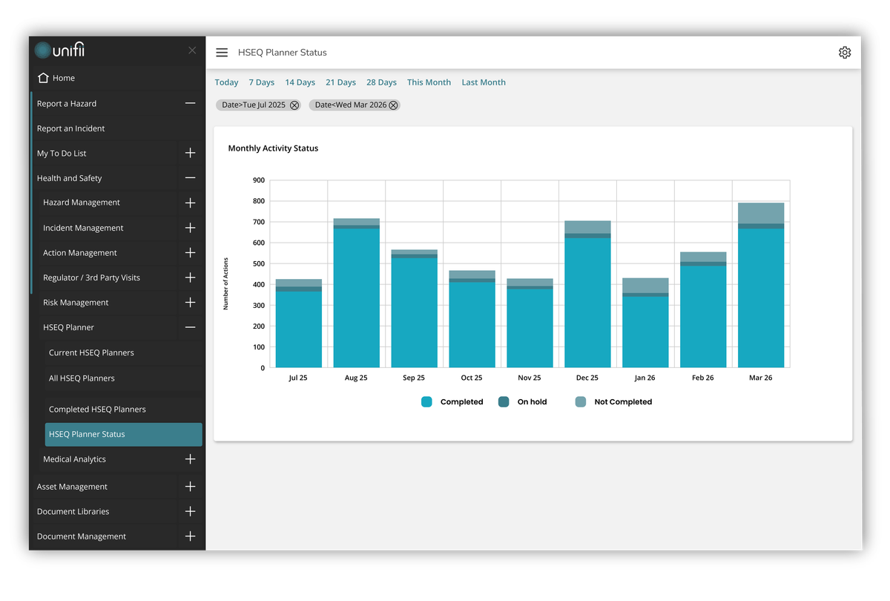Screen dimensions: 890x601
Task: Toggle the Completed legend series
Action: click(x=452, y=402)
